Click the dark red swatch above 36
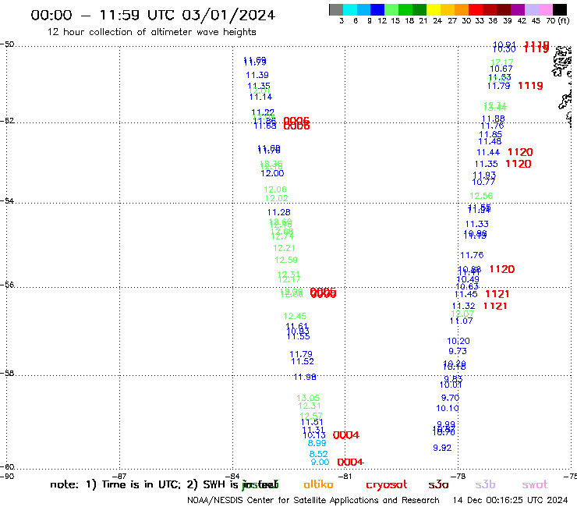Image resolution: width=577 pixels, height=507 pixels. 490,9
